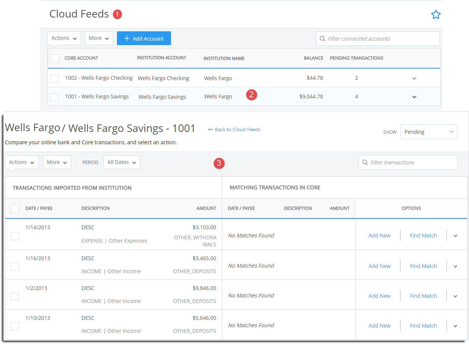
Task: Focus the Filter transactions search field
Action: pos(408,162)
